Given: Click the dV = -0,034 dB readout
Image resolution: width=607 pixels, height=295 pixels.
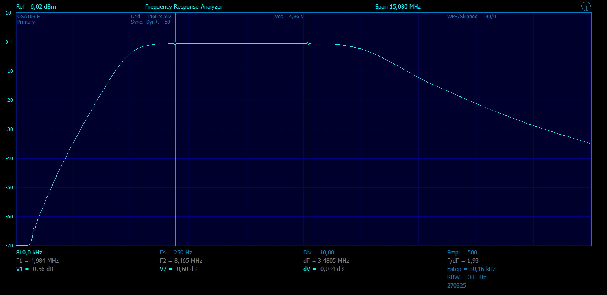Looking at the screenshot, I should (324, 269).
